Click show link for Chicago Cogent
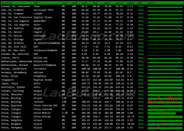The height and width of the screenshot is (131, 184). [141, 39]
